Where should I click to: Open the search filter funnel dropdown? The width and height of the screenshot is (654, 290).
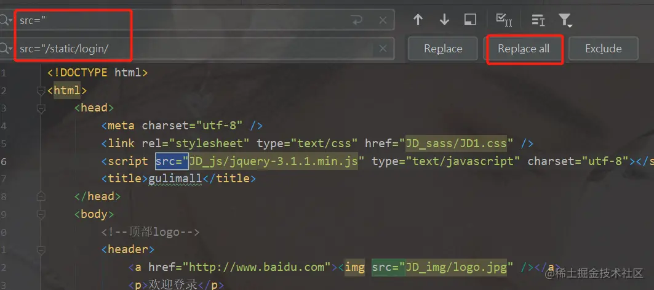565,20
